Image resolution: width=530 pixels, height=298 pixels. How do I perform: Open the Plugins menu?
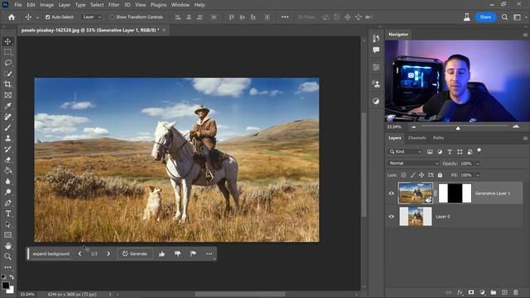point(158,5)
